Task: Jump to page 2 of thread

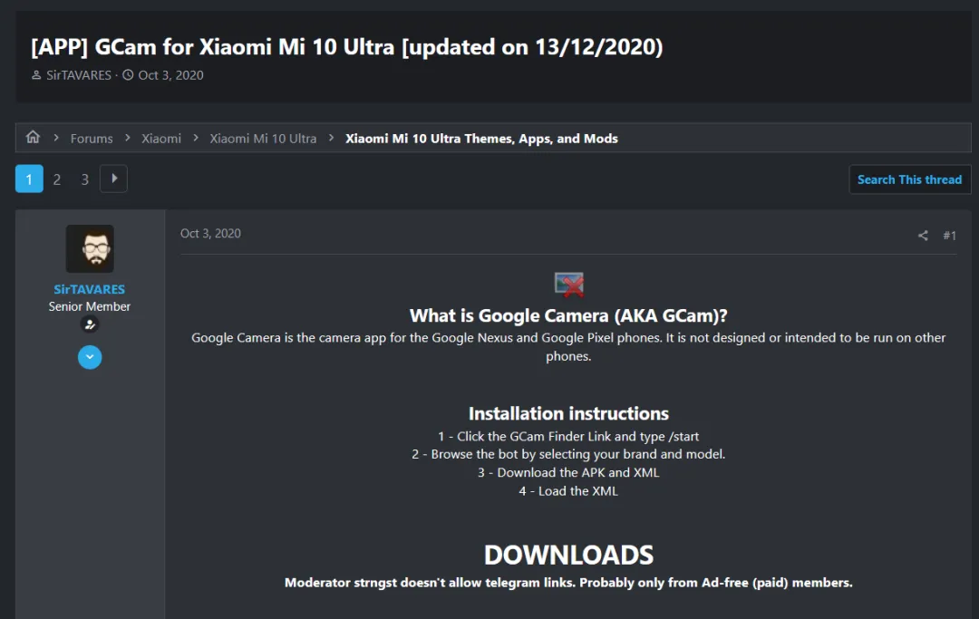Action: 56,179
